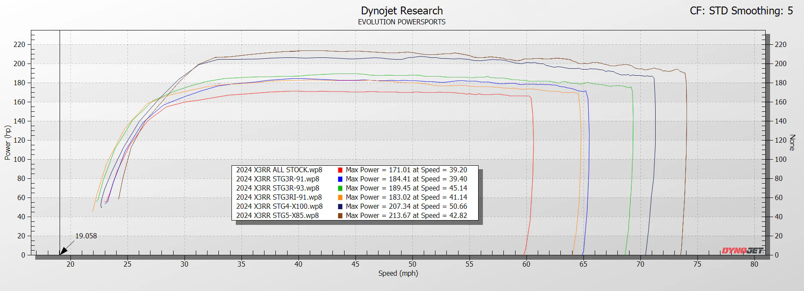Viewport: 804px width, 291px height.
Task: Select the 2024 X3RR ALL STOCK.wp8 entry
Action: (279, 170)
